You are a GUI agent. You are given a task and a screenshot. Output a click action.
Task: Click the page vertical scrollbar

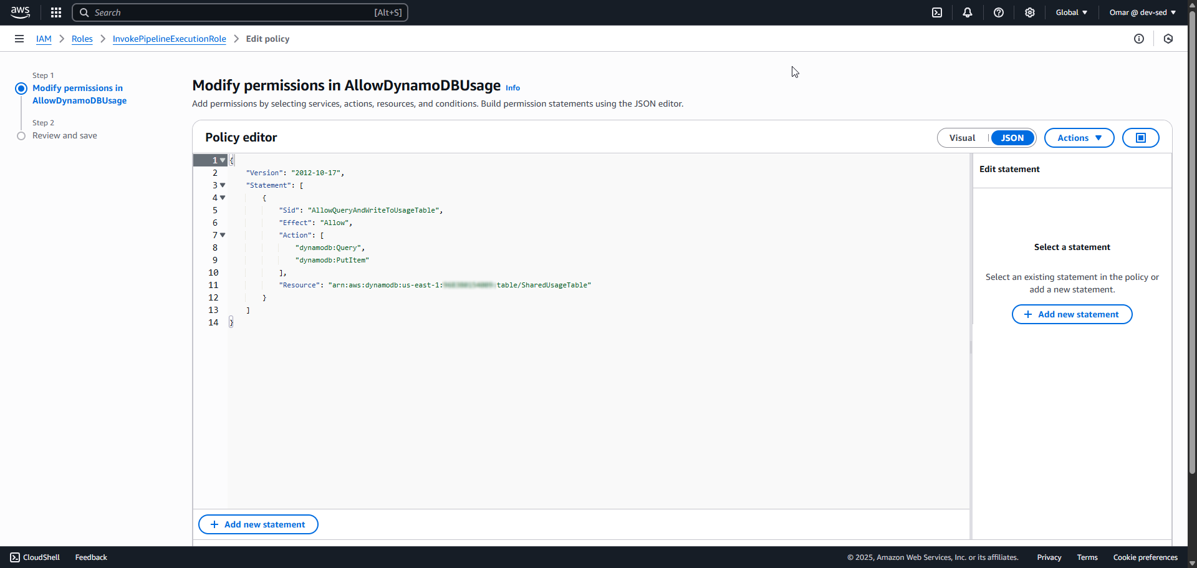pos(1192,243)
